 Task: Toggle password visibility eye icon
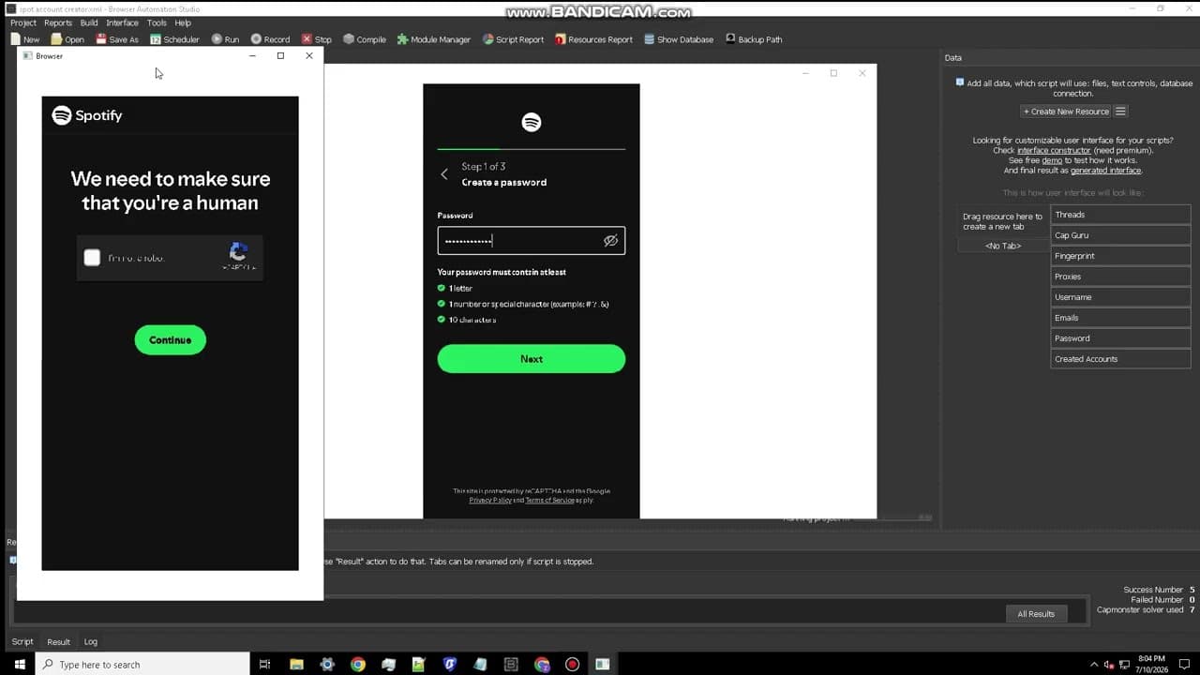click(x=610, y=241)
